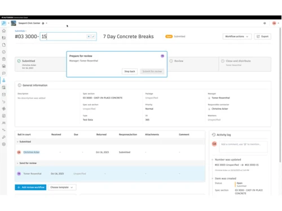Click the Tomer Rosenthal manager value
Screen dimensions: 282x211
point(221,98)
